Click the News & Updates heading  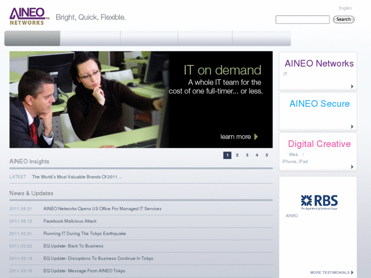pyautogui.click(x=31, y=193)
